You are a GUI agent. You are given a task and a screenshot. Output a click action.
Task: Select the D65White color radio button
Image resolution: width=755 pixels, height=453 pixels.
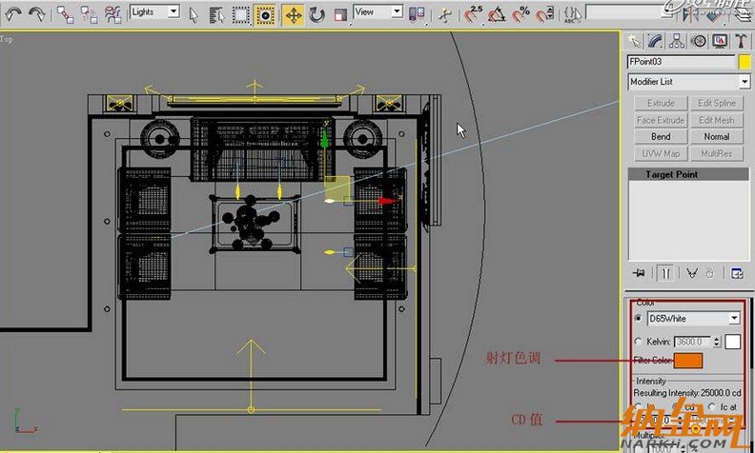tap(638, 318)
